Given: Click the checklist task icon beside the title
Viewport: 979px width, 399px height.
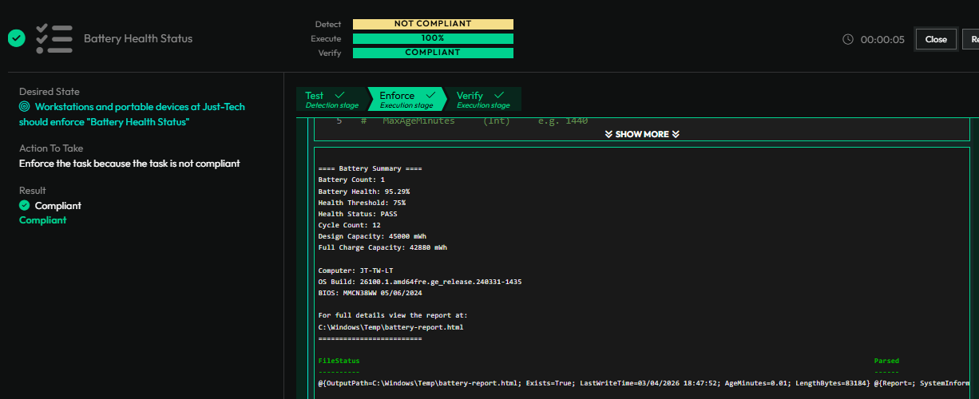Looking at the screenshot, I should (x=54, y=38).
